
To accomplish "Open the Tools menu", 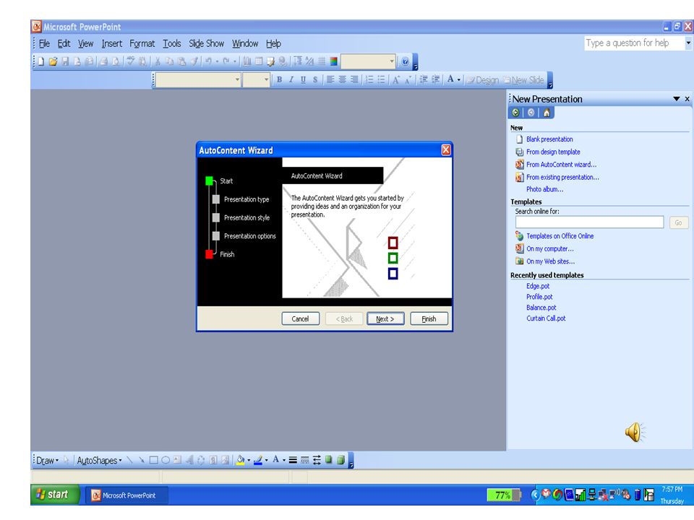I will 172,43.
